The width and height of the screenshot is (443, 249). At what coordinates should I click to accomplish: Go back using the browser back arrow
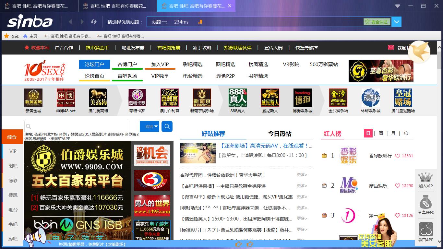(70, 22)
